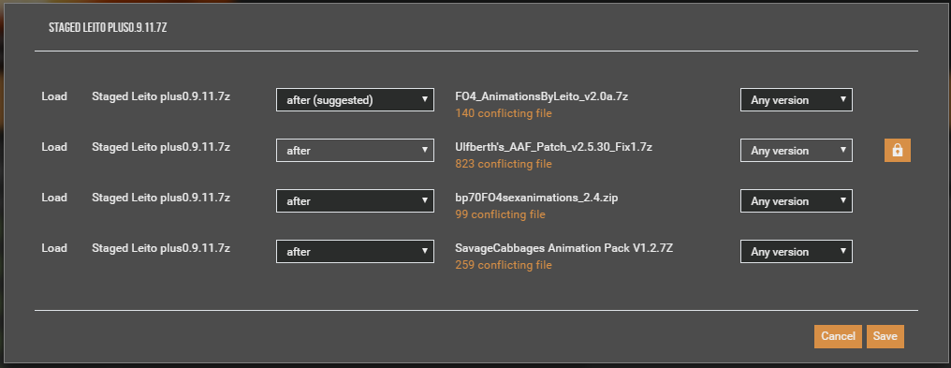Open the 'after (suggested)' load order dropdown
Screen dimensions: 951x368
pyautogui.click(x=355, y=100)
